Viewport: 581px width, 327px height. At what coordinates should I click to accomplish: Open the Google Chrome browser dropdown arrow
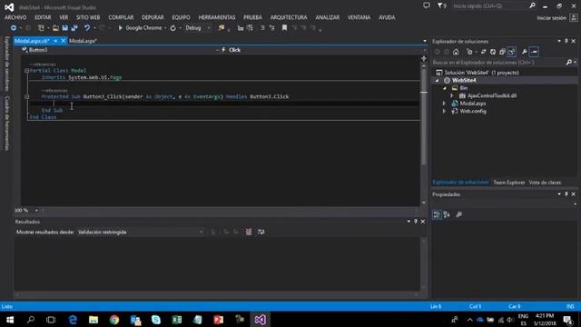tap(165, 28)
